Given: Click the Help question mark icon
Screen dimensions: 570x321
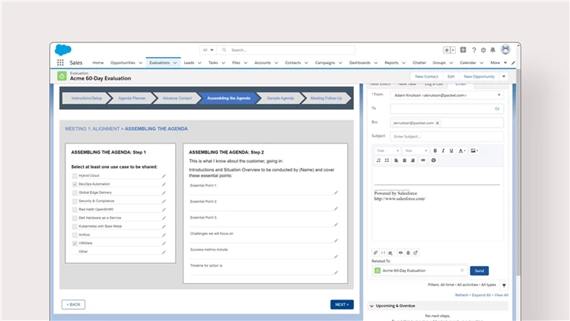Looking at the screenshot, I should [x=474, y=50].
